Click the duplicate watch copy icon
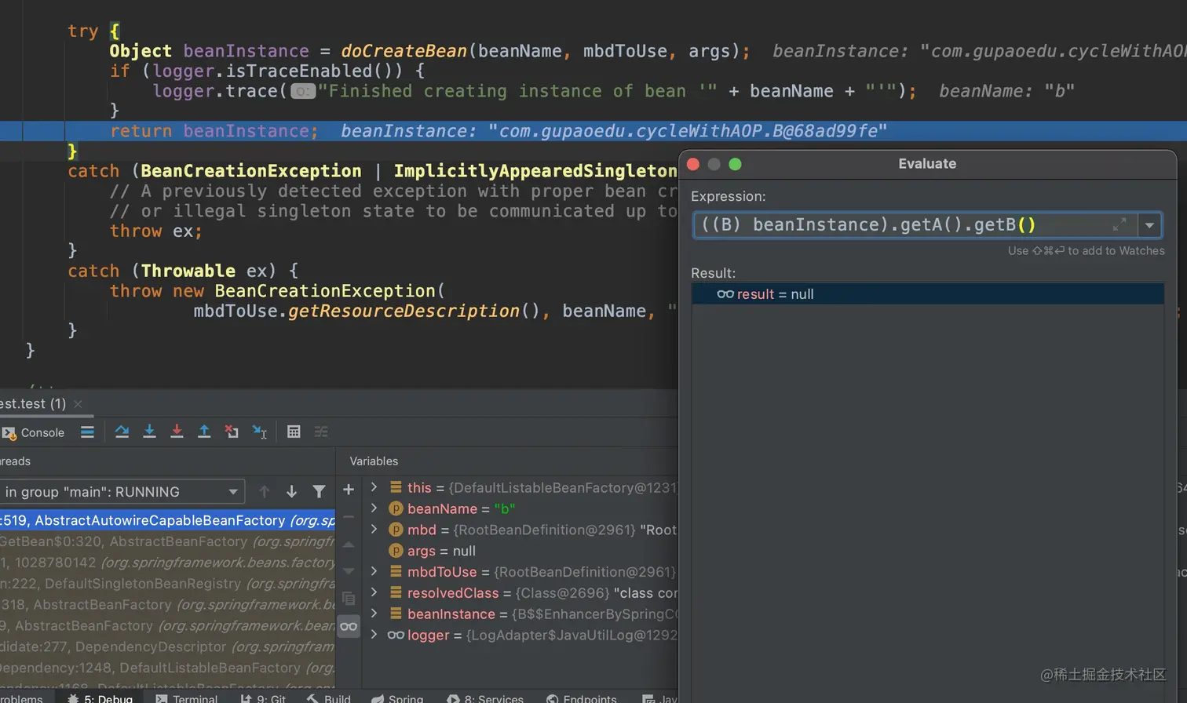The height and width of the screenshot is (703, 1187). click(349, 599)
